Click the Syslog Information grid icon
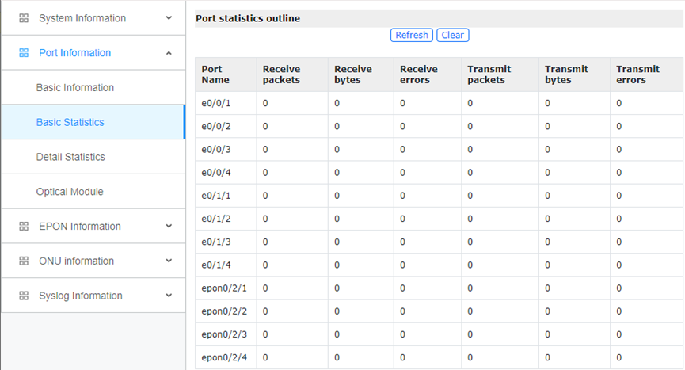 click(x=24, y=296)
